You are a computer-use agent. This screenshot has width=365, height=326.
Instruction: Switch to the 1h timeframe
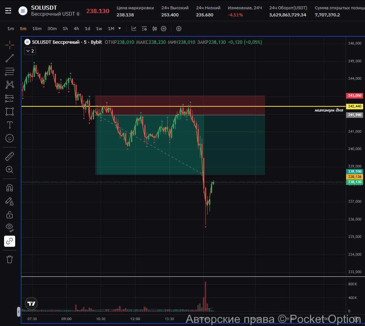pos(65,29)
